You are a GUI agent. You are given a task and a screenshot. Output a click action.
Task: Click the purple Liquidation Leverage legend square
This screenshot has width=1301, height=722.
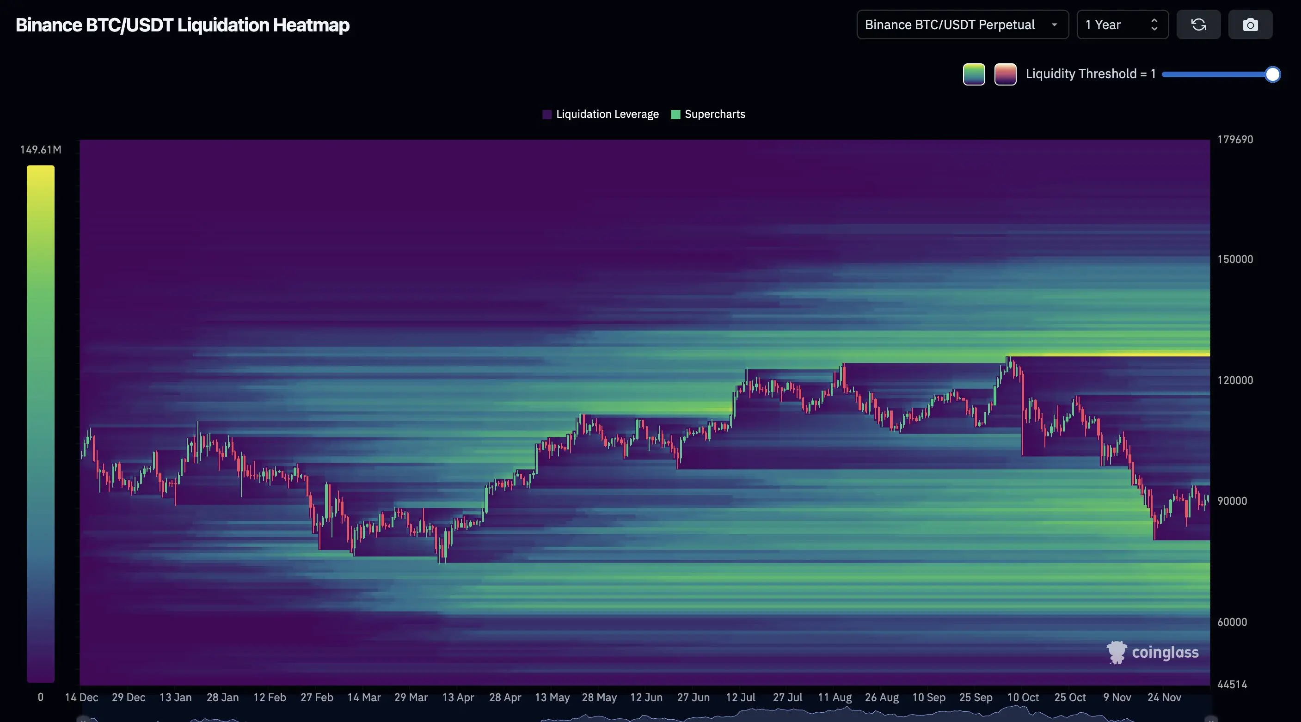click(547, 115)
